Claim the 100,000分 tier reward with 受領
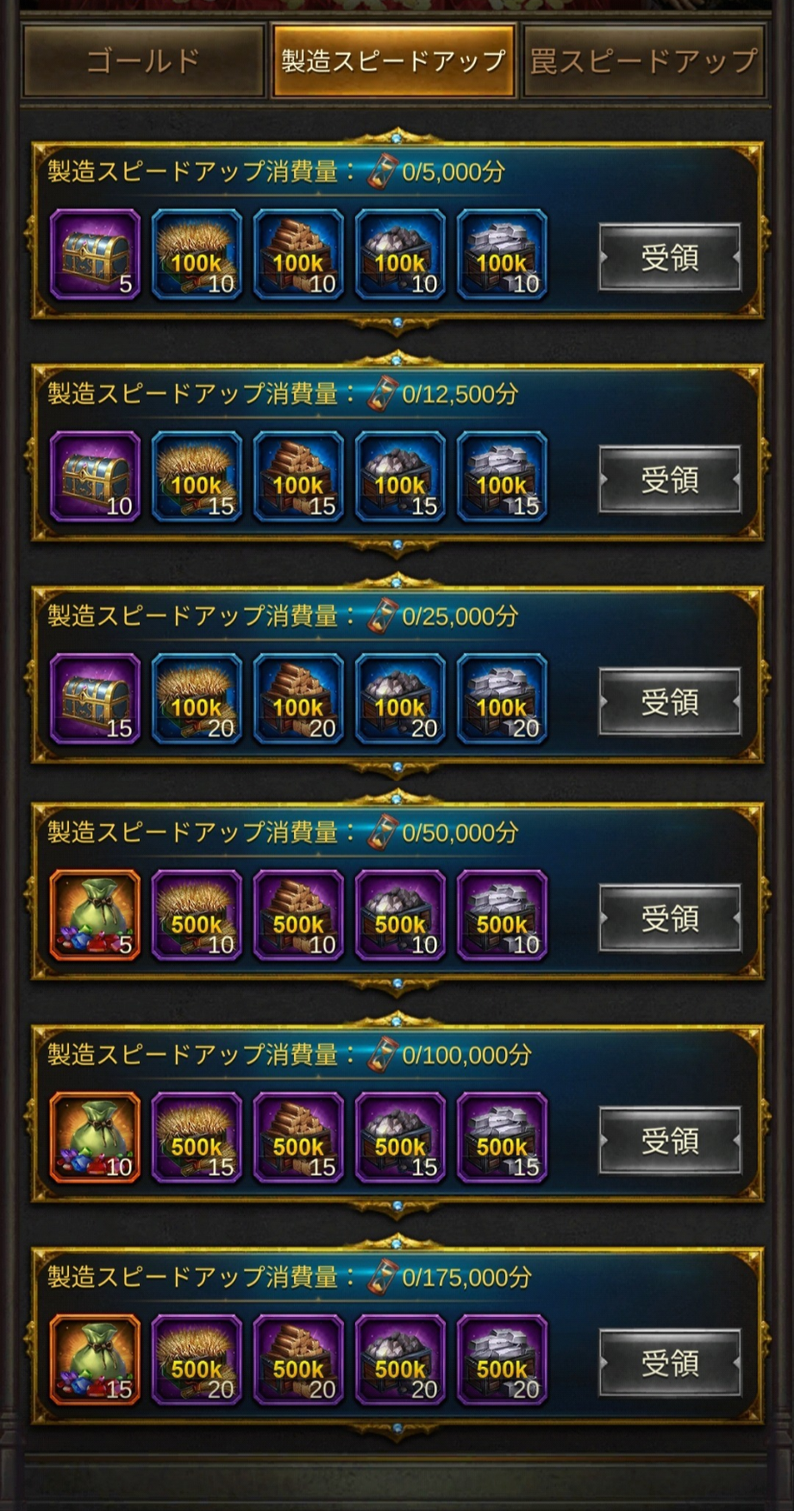Image resolution: width=794 pixels, height=1511 pixels. (x=670, y=1141)
